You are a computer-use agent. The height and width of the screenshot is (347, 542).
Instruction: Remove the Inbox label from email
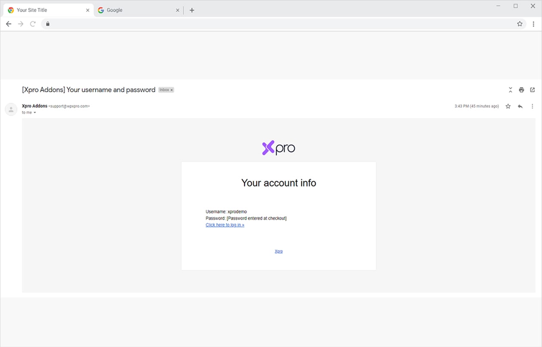(x=172, y=90)
